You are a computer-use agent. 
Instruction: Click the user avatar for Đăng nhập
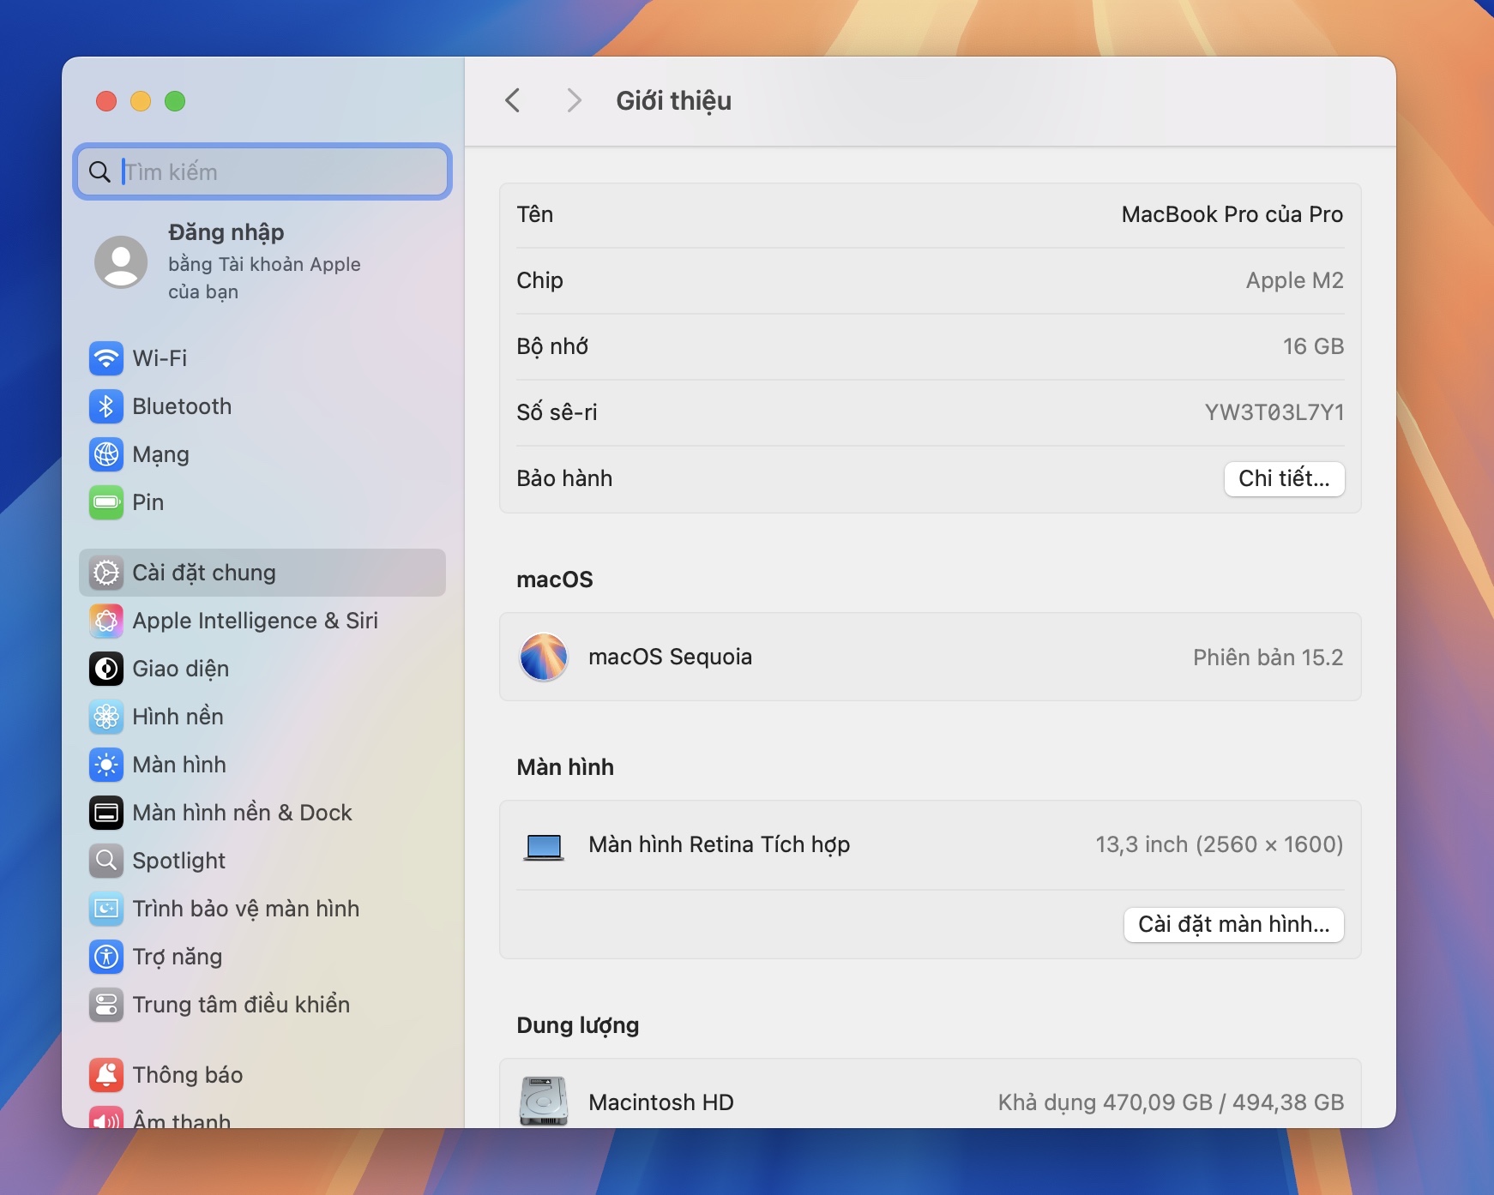click(121, 262)
